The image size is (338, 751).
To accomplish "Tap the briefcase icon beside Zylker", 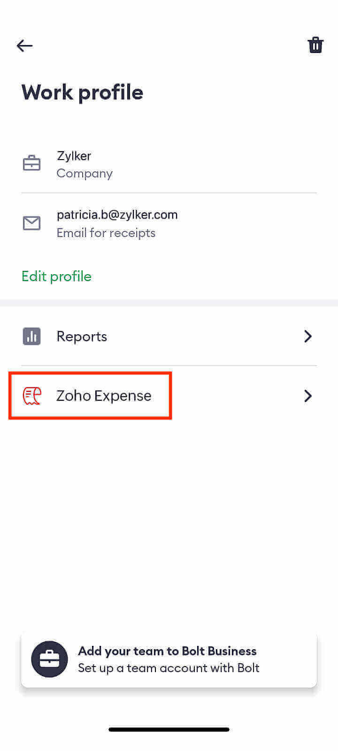I will tap(31, 163).
